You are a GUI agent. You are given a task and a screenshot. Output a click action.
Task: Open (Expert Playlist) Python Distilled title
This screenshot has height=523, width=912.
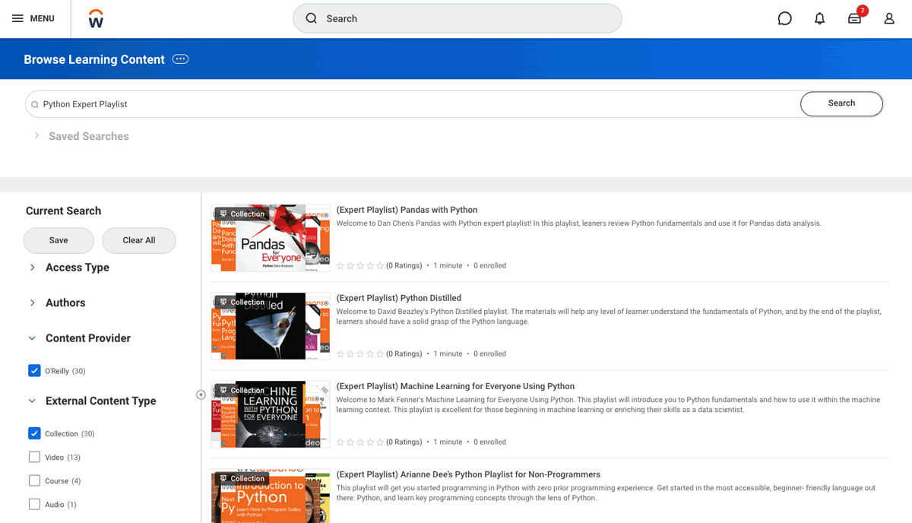pyautogui.click(x=399, y=298)
